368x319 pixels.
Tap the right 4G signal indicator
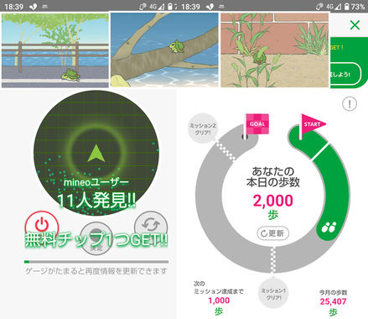click(x=334, y=7)
